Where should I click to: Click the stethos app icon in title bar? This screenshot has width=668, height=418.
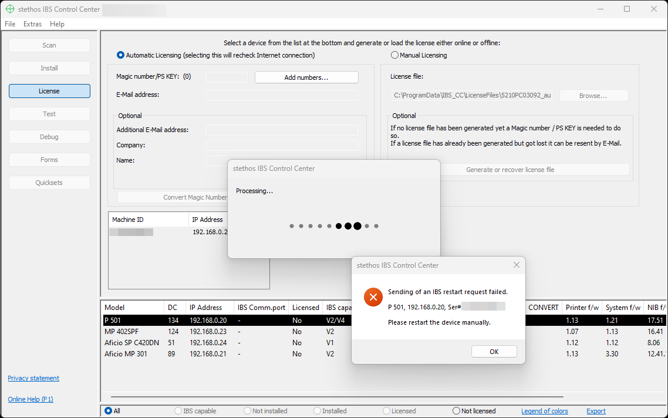click(x=10, y=9)
